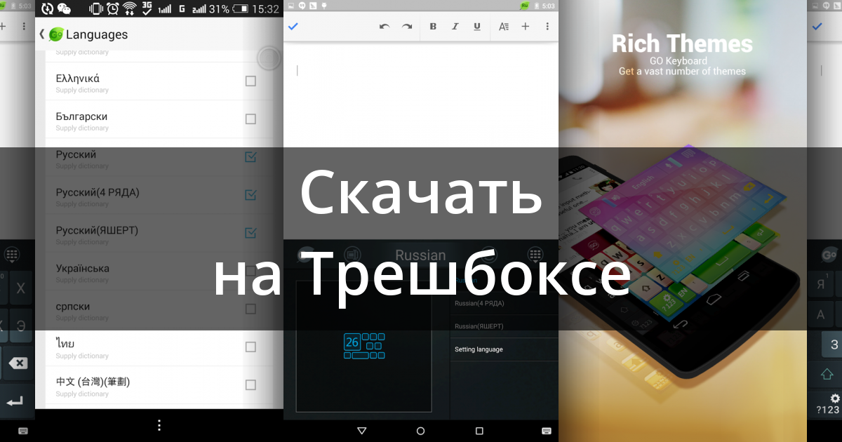Enable the Ελληνικά language checkbox

(x=250, y=81)
